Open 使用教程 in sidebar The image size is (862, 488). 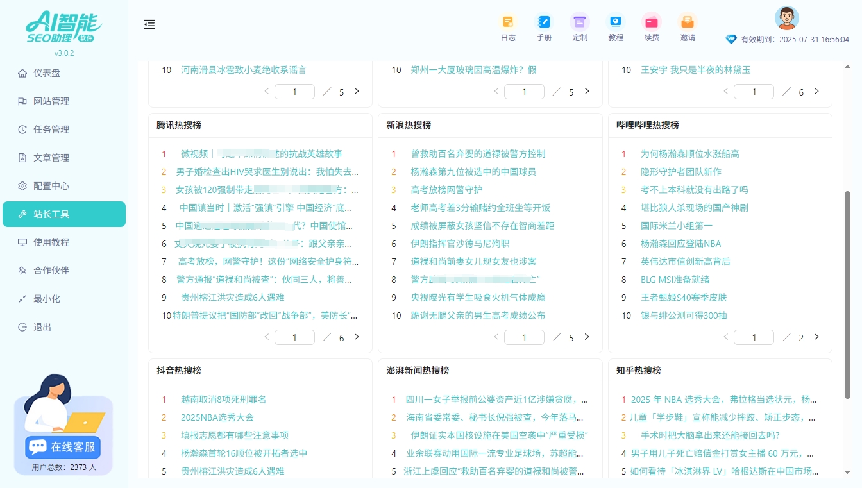tap(64, 242)
